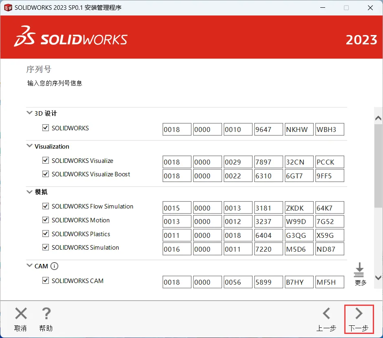Image resolution: width=383 pixels, height=338 pixels.
Task: Click the CAM info icon
Action: (x=54, y=266)
